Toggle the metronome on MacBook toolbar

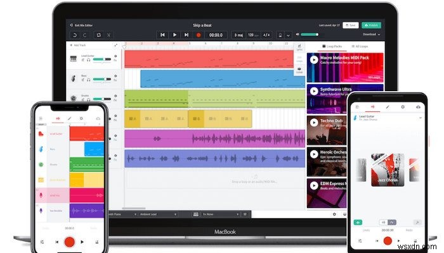pos(280,35)
